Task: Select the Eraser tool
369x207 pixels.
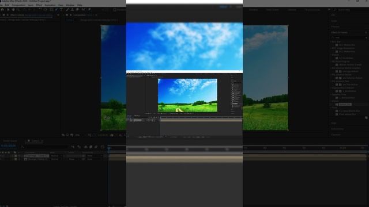Action: (x=77, y=10)
